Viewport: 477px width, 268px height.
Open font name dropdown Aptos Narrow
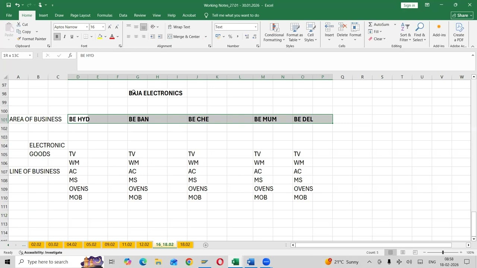tap(87, 27)
